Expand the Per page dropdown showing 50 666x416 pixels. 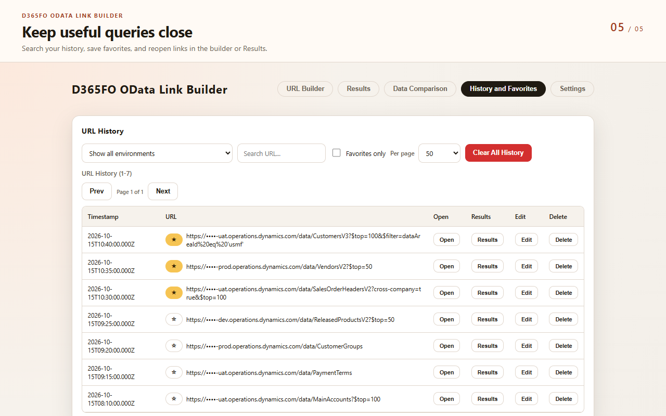439,153
